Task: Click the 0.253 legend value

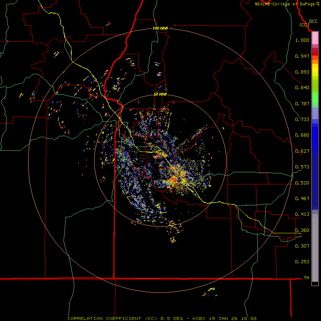Action: [302, 262]
